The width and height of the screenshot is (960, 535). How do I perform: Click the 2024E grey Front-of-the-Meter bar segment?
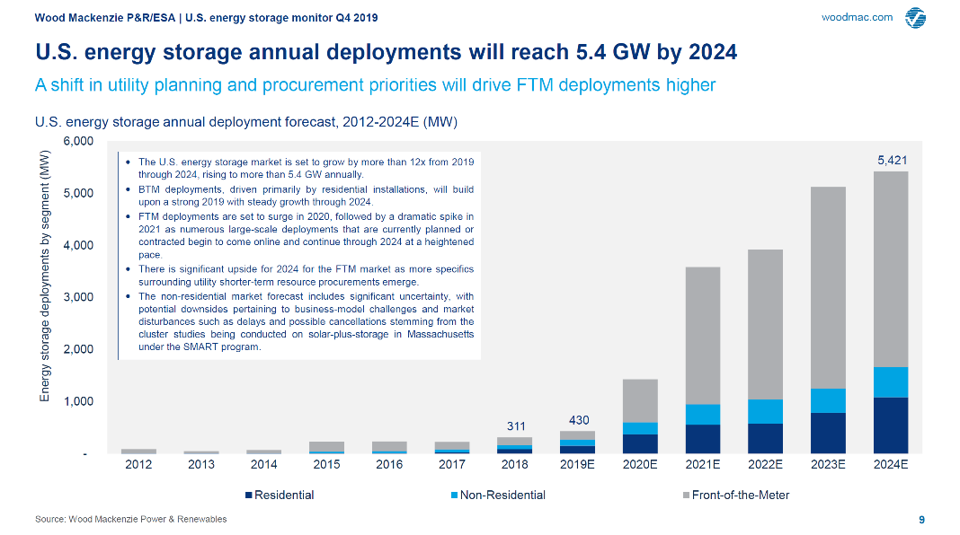(x=891, y=269)
